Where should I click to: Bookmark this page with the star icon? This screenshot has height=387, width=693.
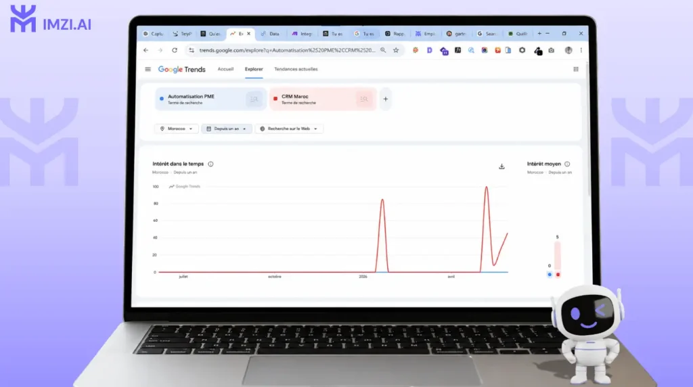(x=396, y=50)
